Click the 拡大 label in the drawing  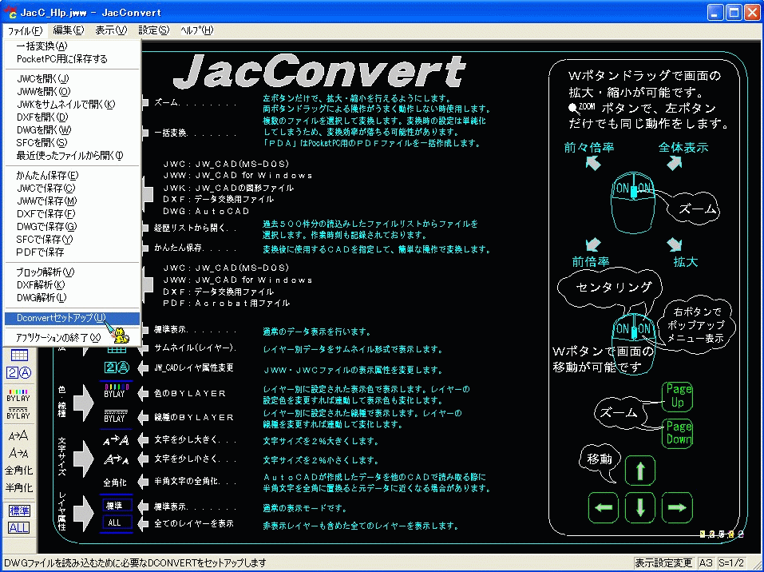[686, 262]
